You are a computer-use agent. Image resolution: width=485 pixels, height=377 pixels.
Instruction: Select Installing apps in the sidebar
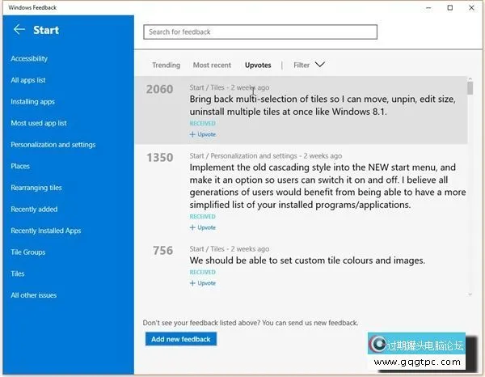point(32,102)
